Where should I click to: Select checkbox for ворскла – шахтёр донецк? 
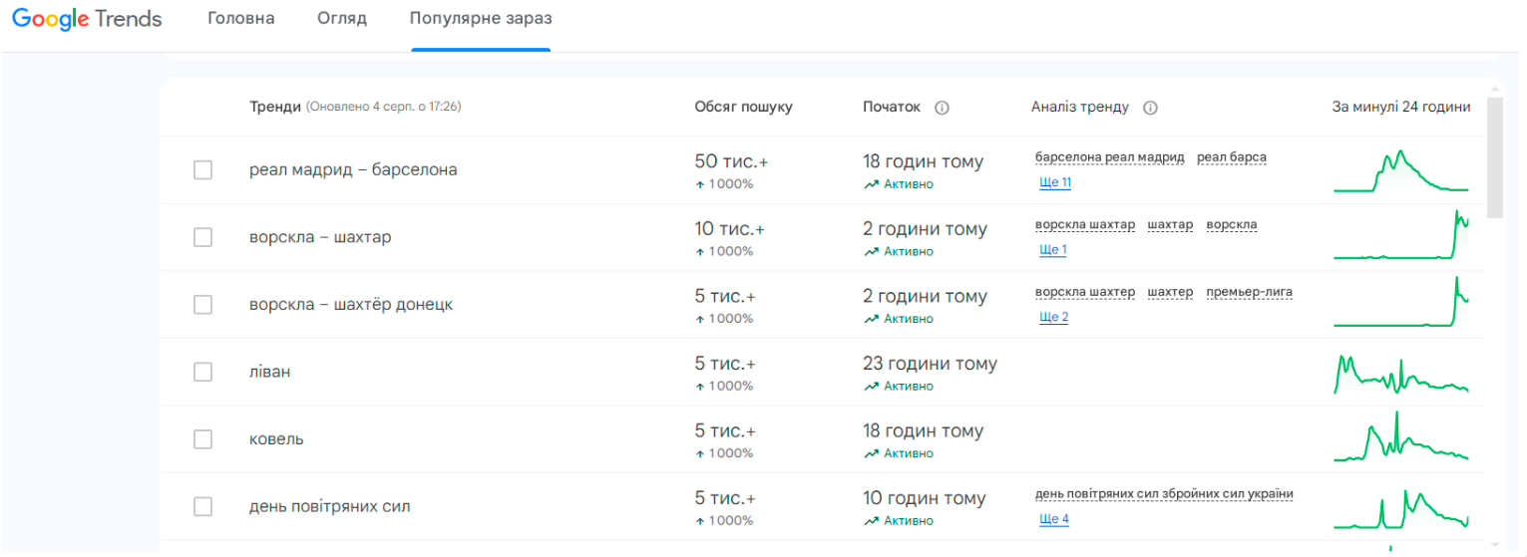point(203,305)
